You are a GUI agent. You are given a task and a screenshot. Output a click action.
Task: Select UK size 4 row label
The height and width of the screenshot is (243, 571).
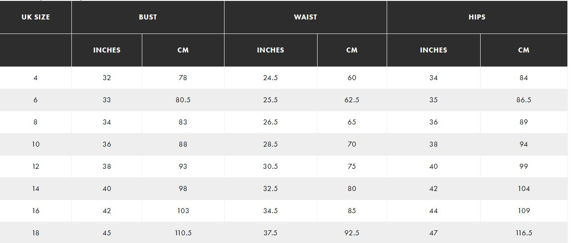(x=36, y=78)
